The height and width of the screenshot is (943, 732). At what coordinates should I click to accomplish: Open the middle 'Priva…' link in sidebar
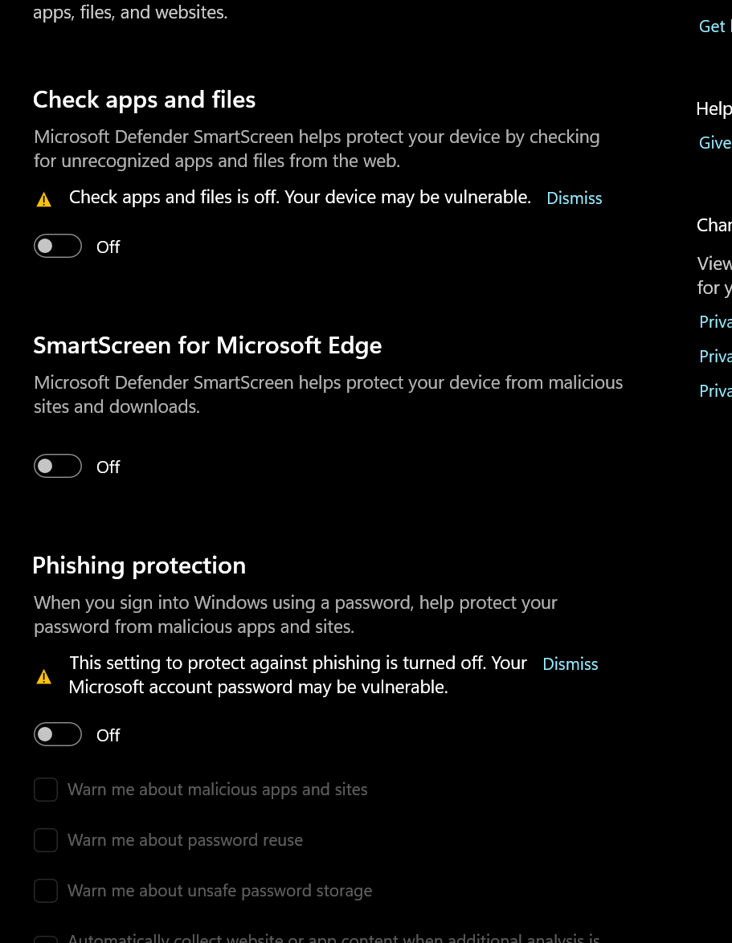[715, 357]
